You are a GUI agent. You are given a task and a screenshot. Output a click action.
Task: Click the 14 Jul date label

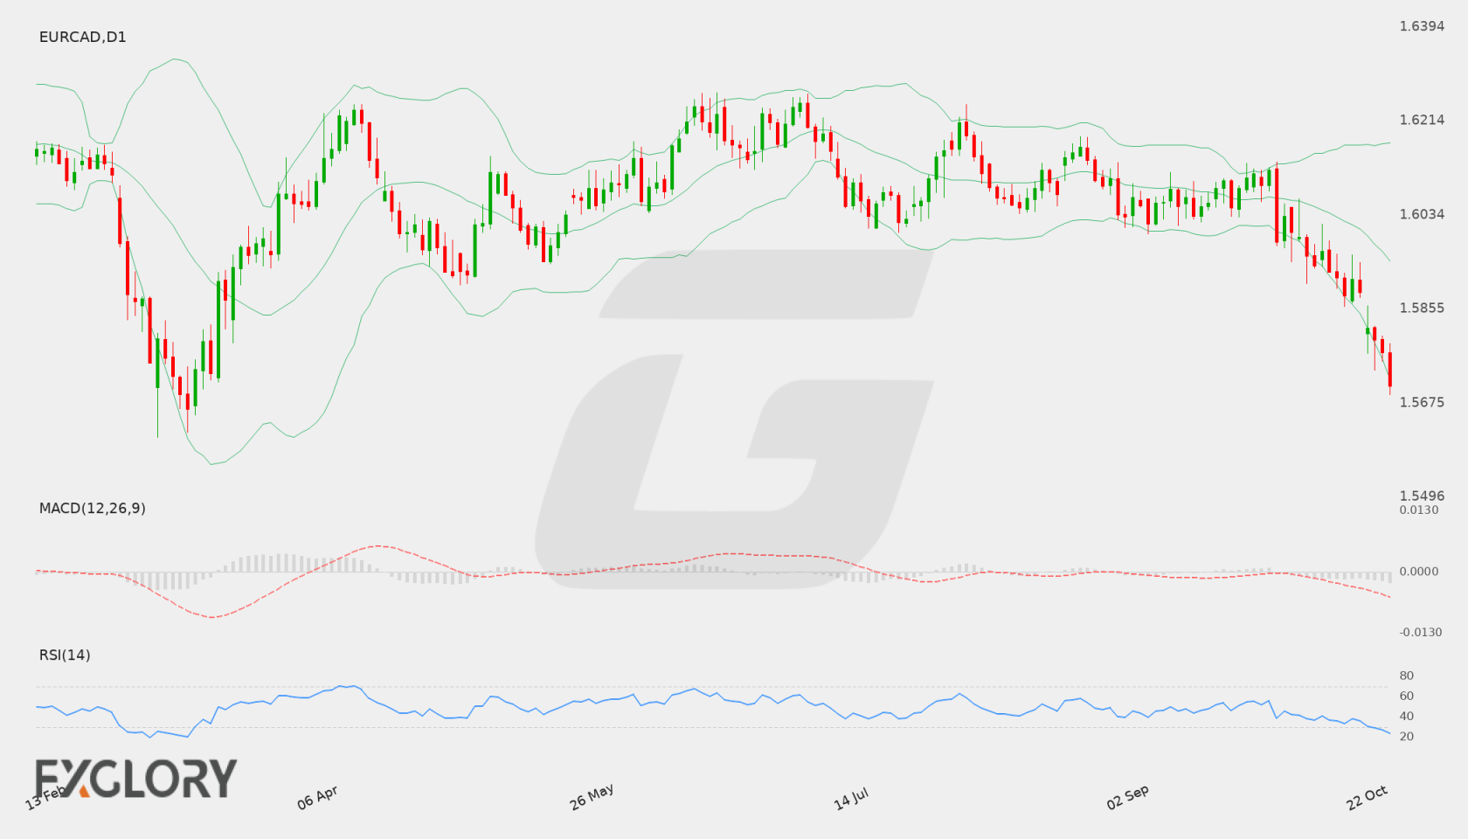pyautogui.click(x=850, y=799)
